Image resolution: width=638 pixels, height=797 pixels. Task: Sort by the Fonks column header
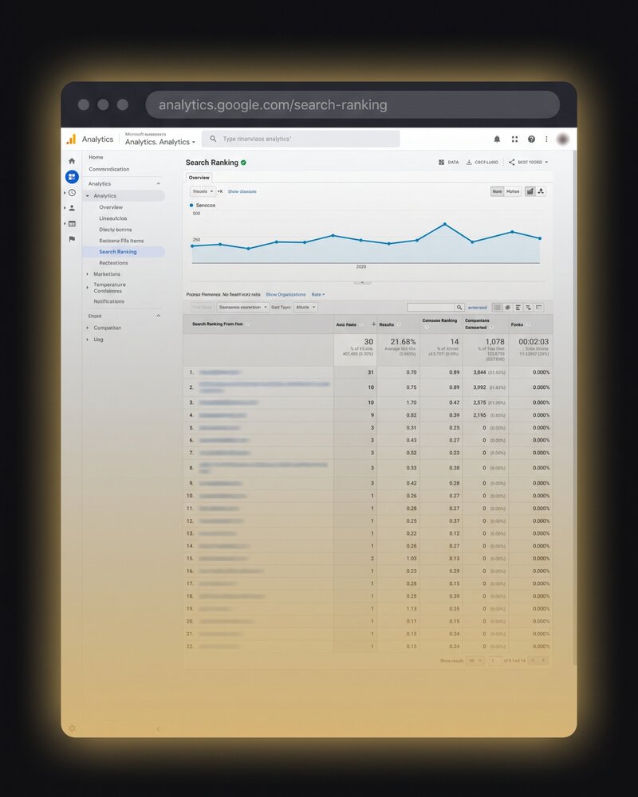click(517, 324)
